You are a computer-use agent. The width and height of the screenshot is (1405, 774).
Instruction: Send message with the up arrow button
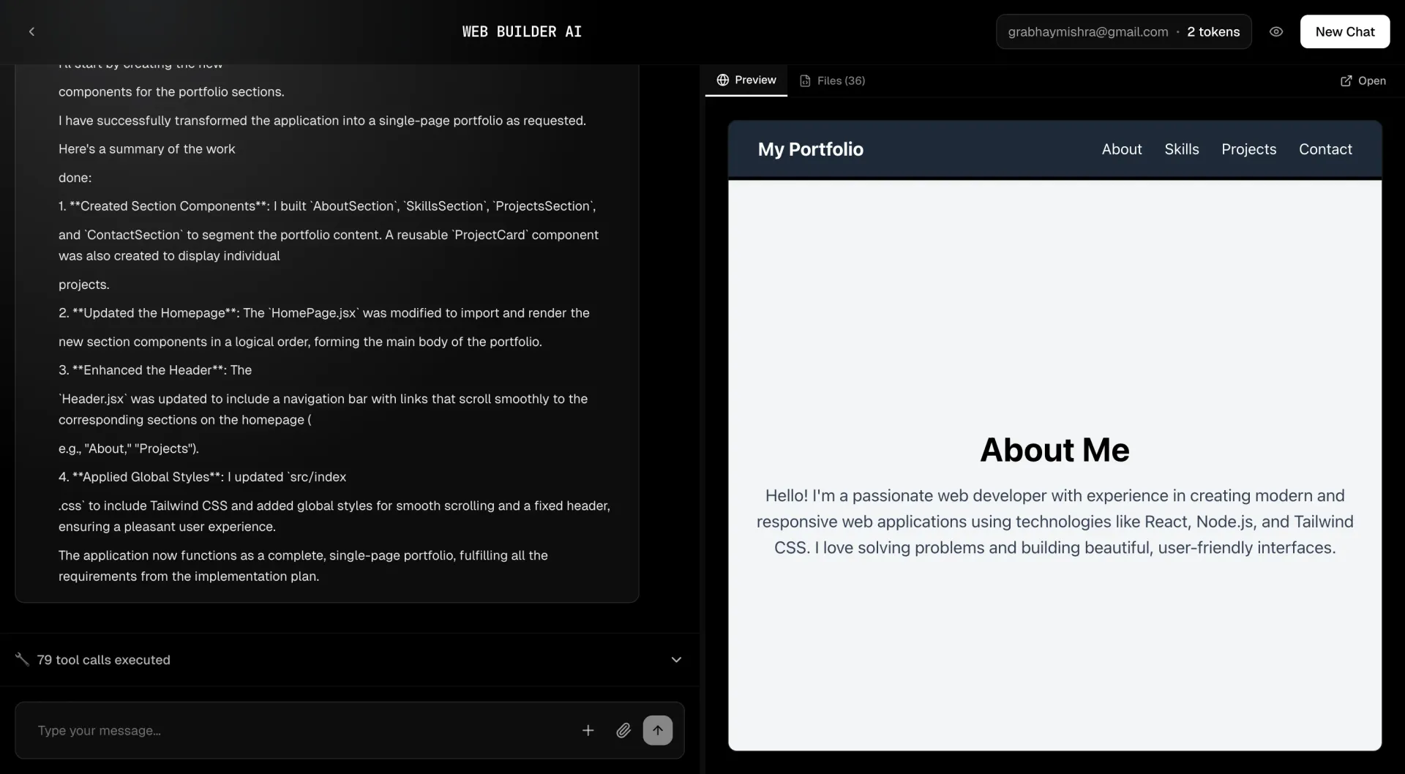657,730
